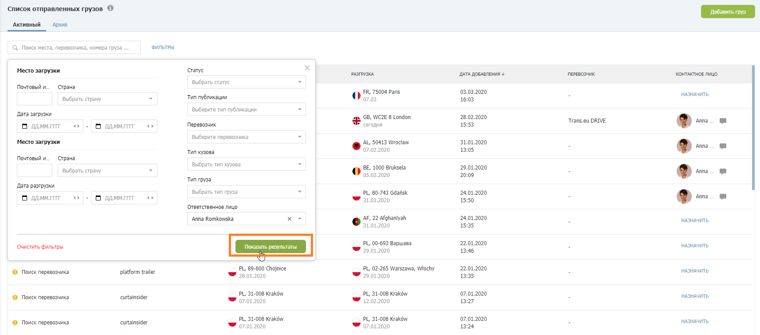Click НАЗНАЧИТЬ in the Afghaniyah row
The image size is (760, 335).
click(x=695, y=220)
